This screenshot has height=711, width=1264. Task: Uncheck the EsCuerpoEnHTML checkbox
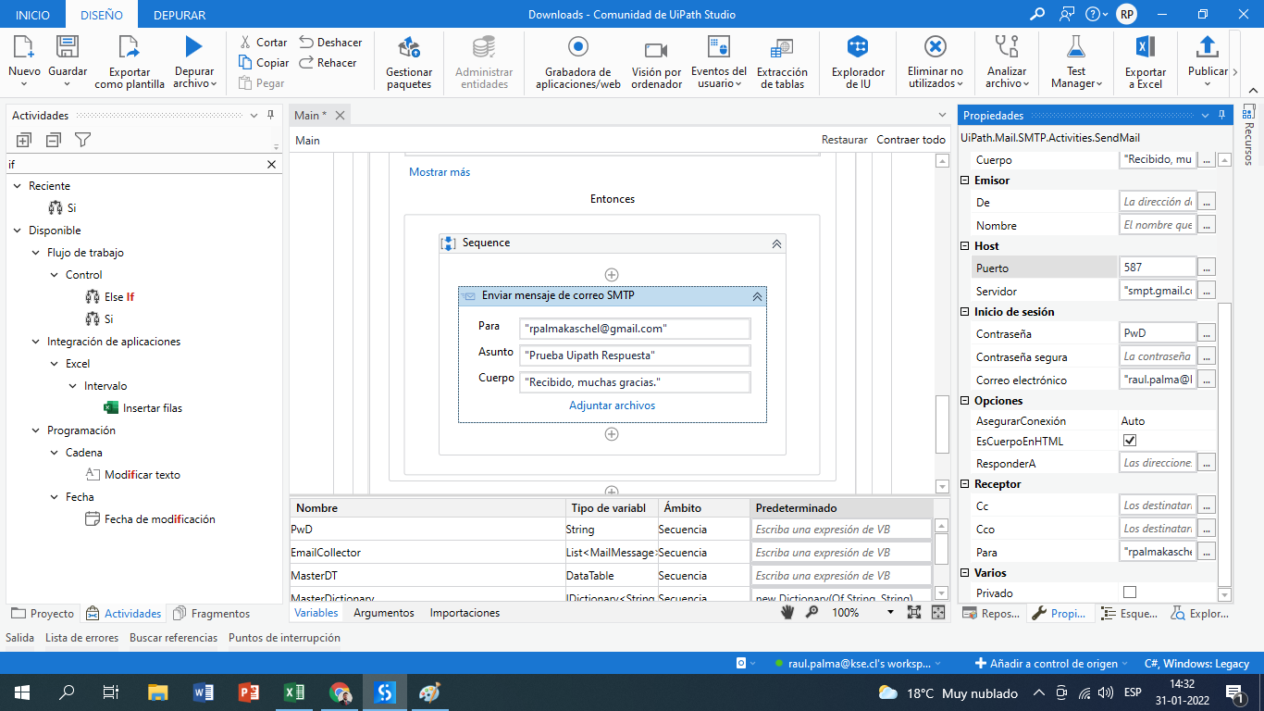pyautogui.click(x=1130, y=441)
